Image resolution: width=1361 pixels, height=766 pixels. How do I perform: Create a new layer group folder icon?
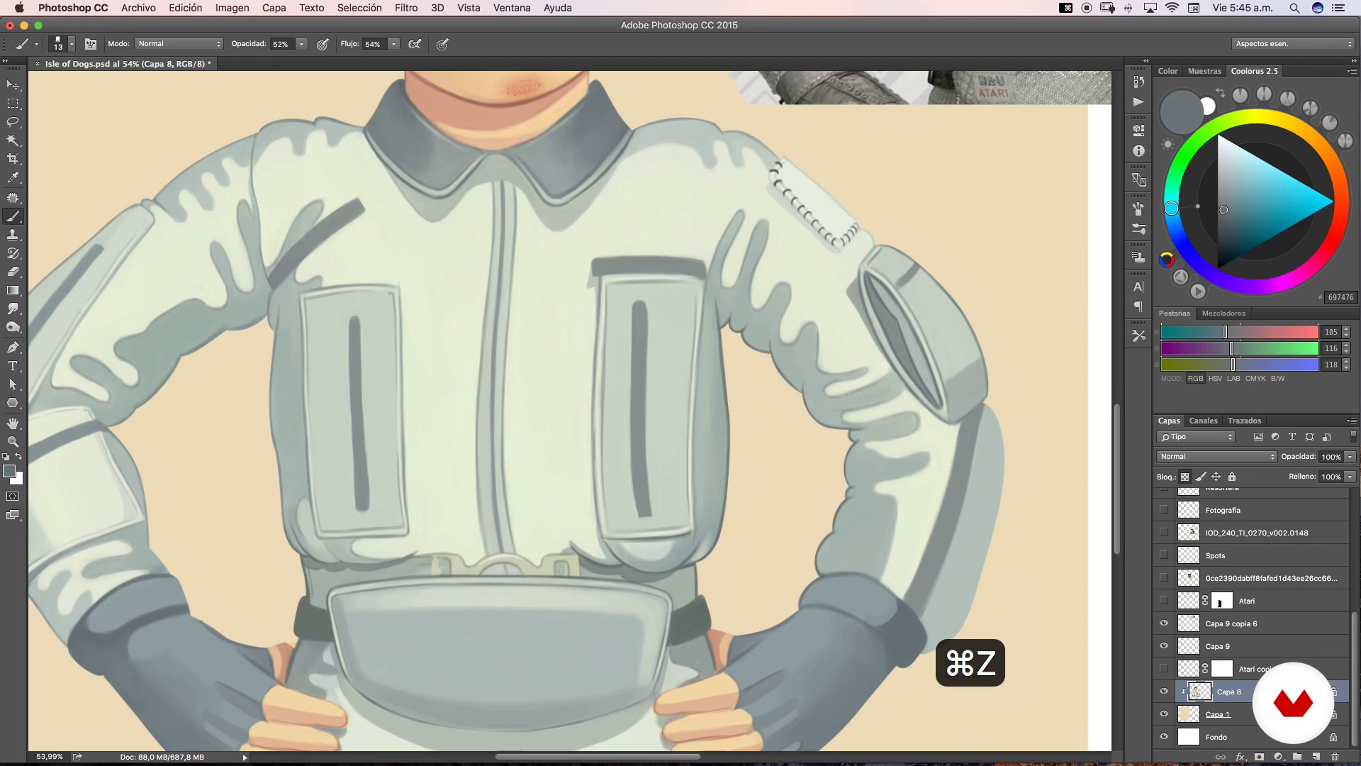tap(1297, 757)
